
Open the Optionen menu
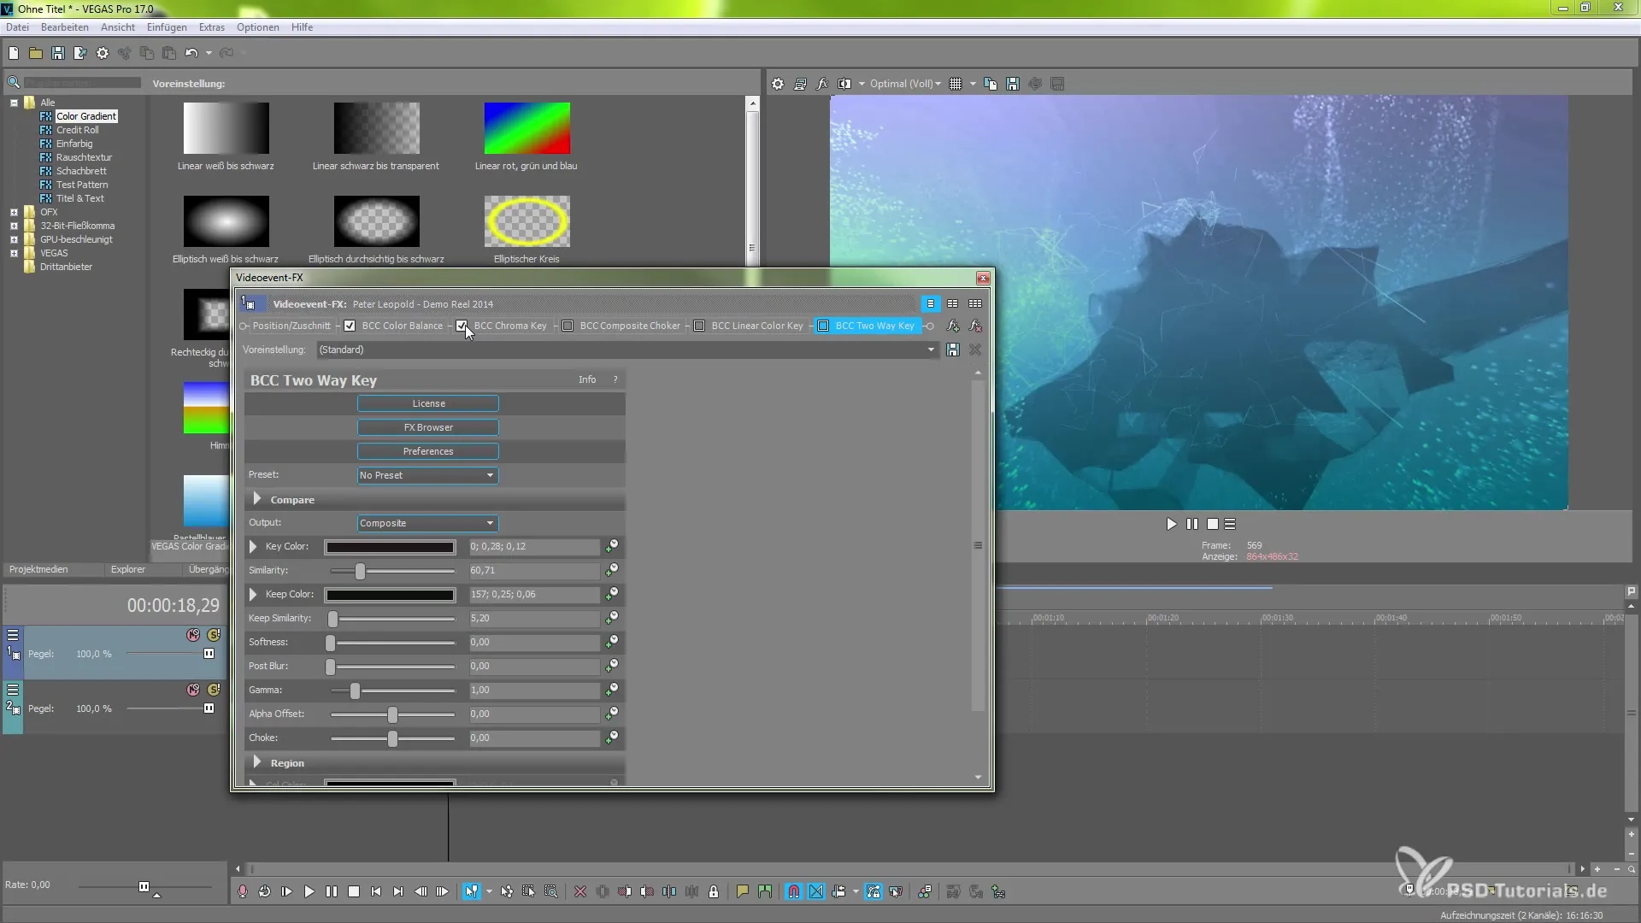pyautogui.click(x=258, y=27)
